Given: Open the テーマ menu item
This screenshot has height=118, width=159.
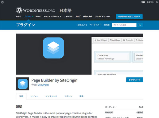Looking at the screenshot, I should tap(38, 16).
